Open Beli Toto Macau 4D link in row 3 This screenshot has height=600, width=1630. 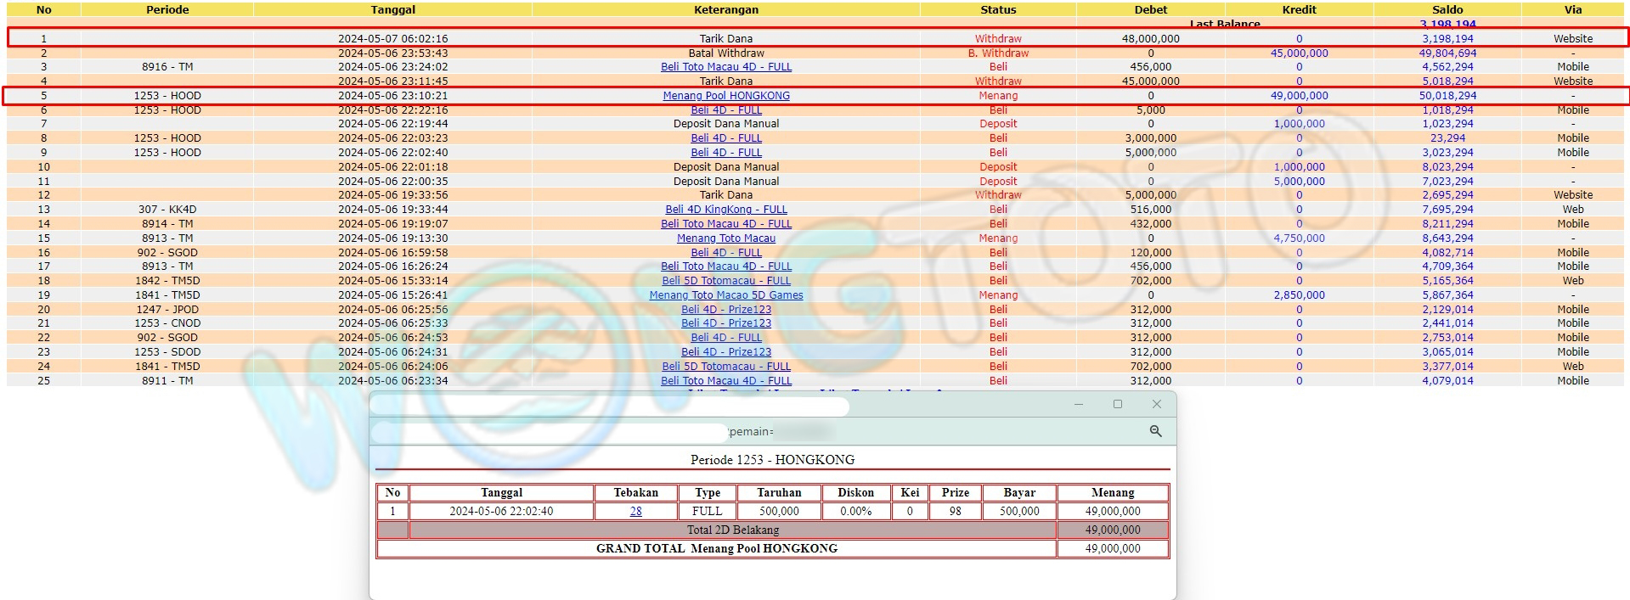[726, 67]
